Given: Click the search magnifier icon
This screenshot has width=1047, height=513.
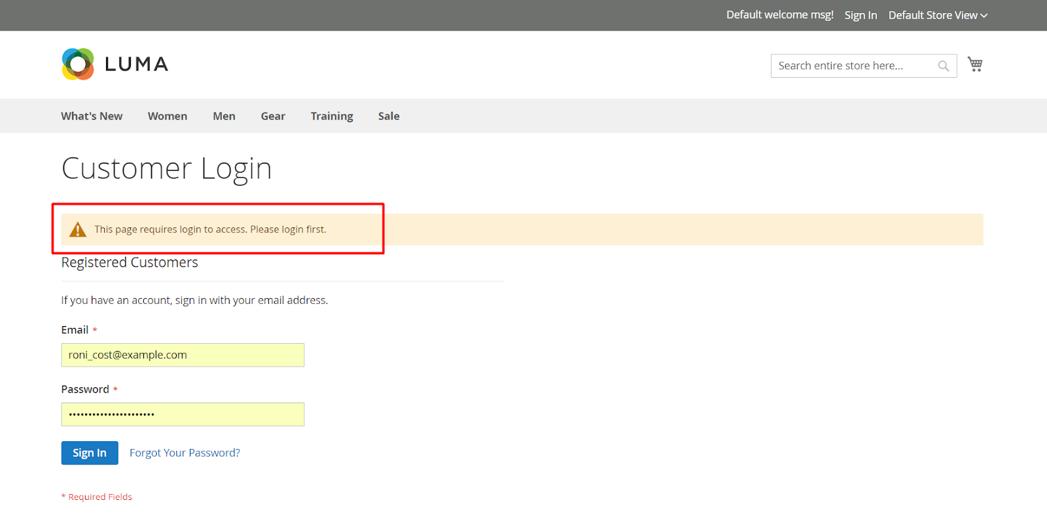Looking at the screenshot, I should pyautogui.click(x=943, y=66).
